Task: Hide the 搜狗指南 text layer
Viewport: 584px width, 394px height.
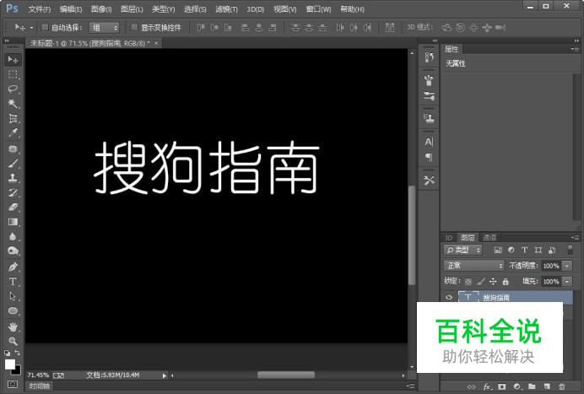Action: click(449, 297)
